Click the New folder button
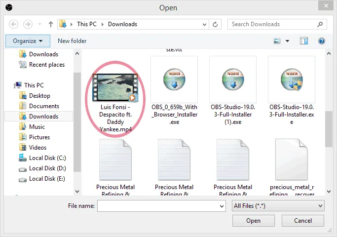This screenshot has height=237, width=337. point(72,41)
